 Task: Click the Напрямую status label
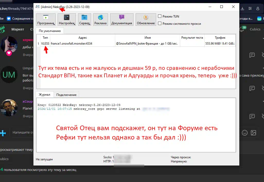tap(179, 161)
